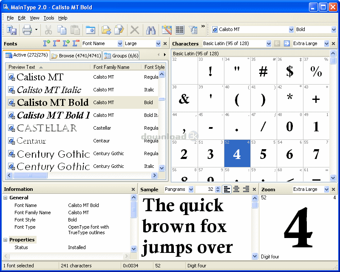The image size is (340, 272).
Task: Click the first I-minus uninstall icon in Fonts
Action: coord(57,43)
